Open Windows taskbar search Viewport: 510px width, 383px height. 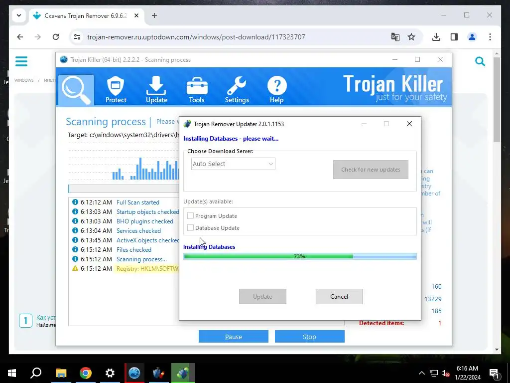(x=36, y=373)
